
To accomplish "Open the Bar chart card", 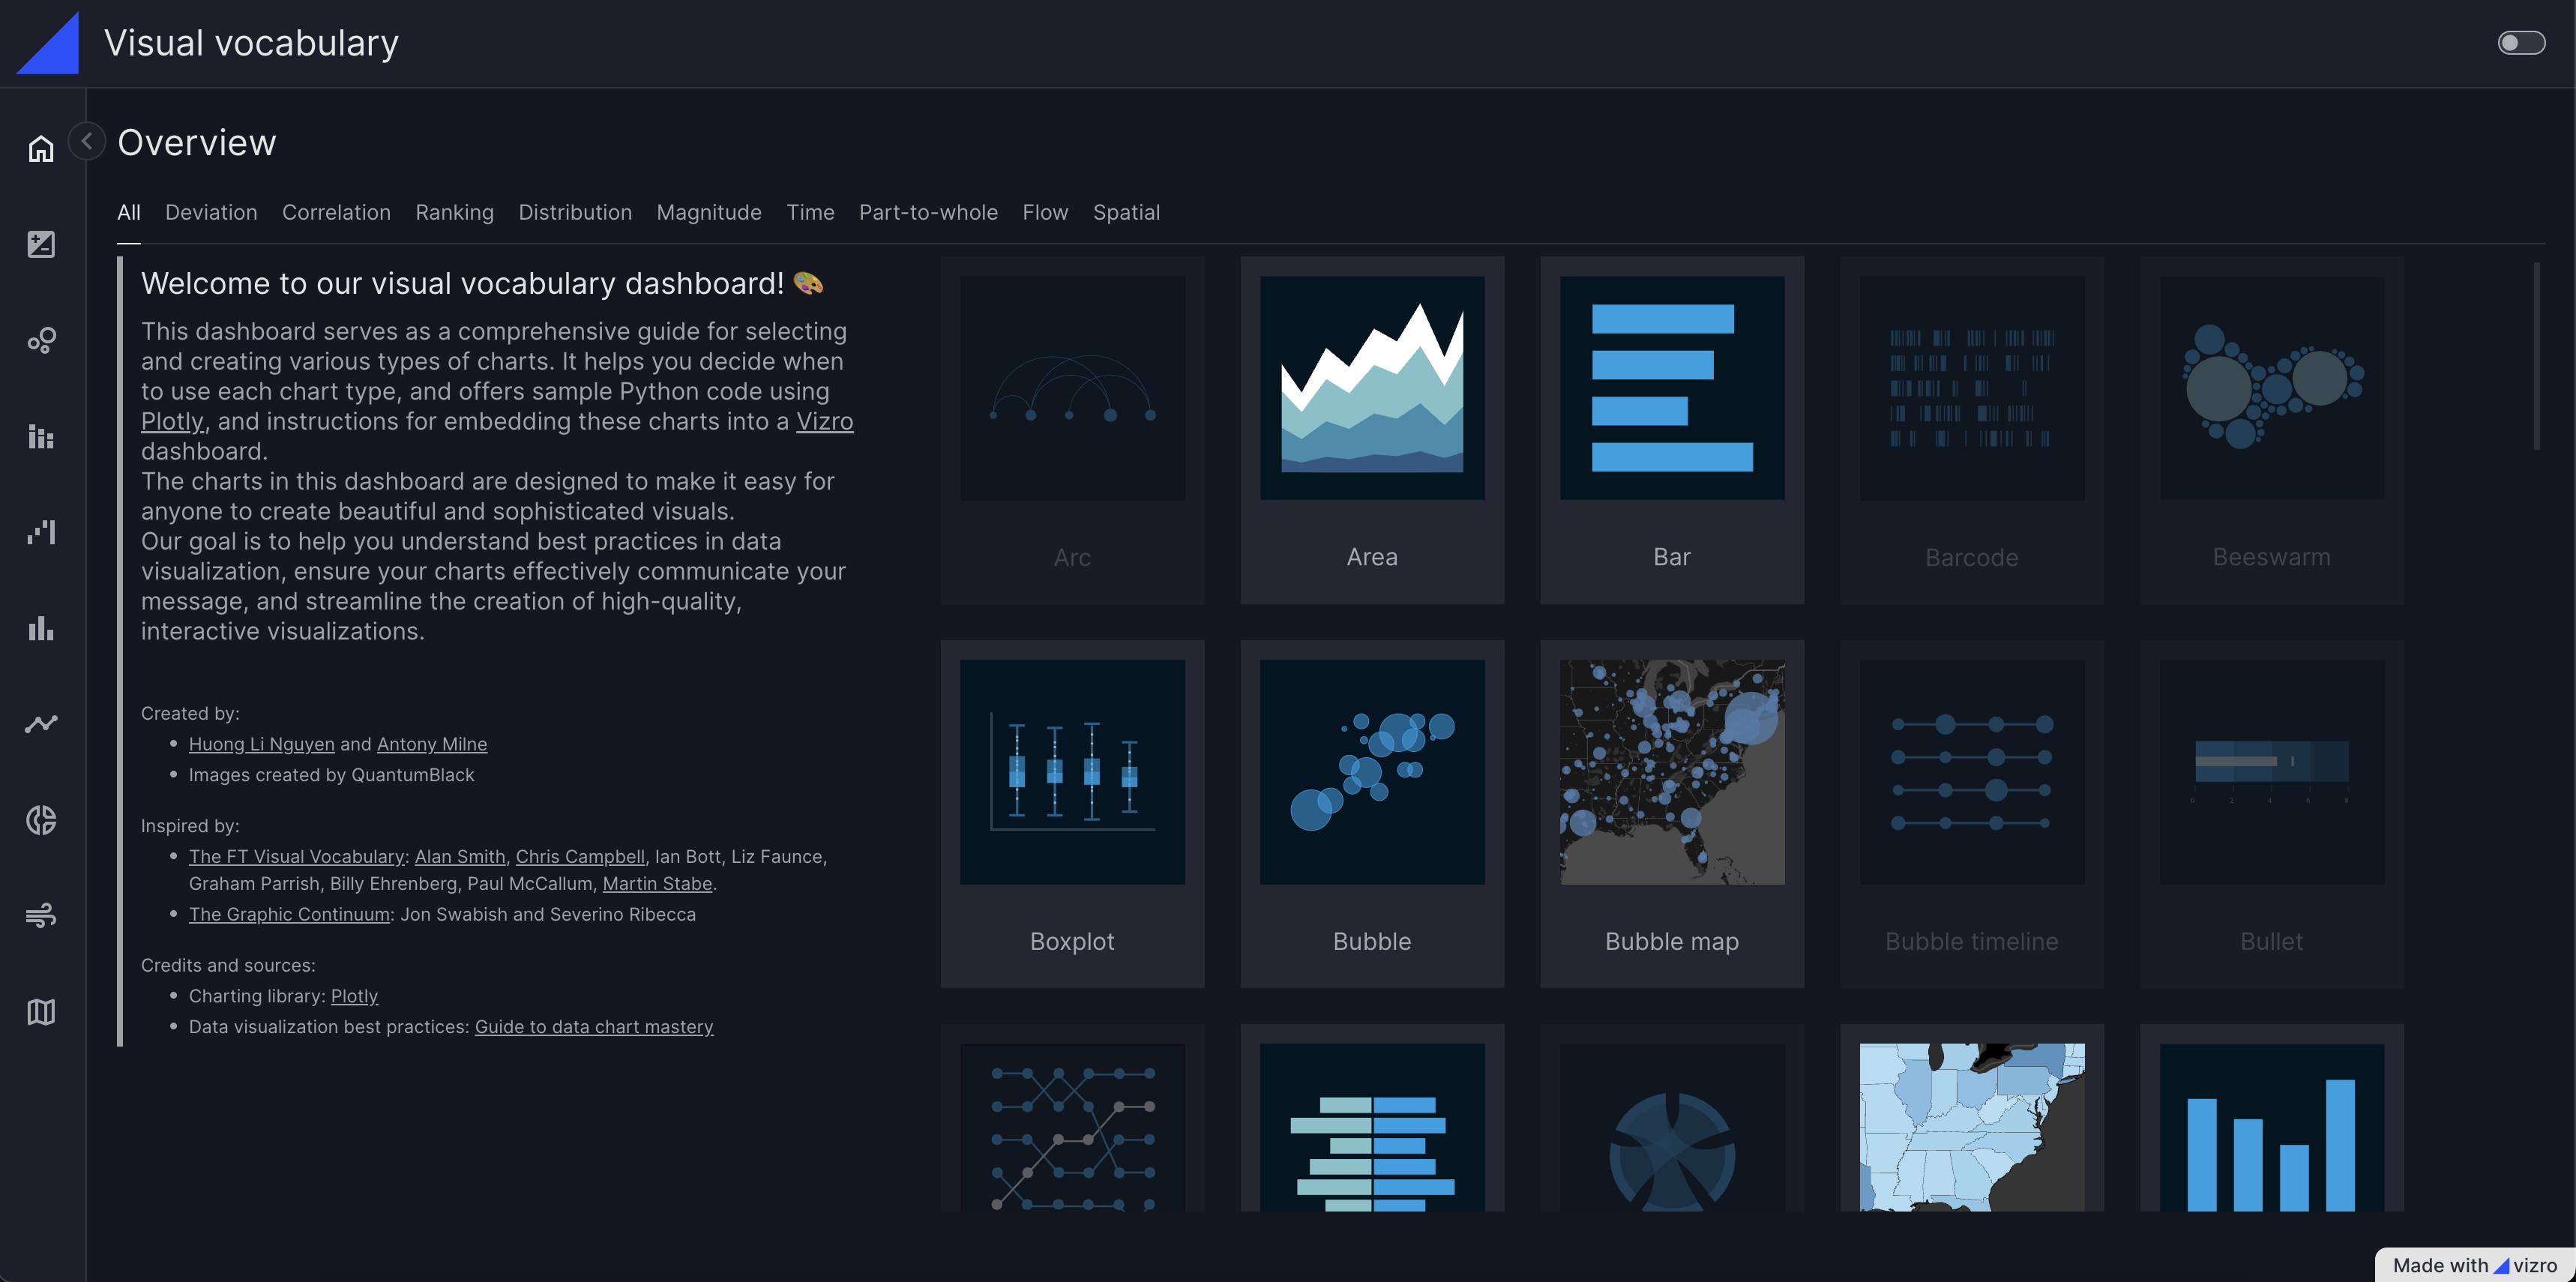I will click(1672, 430).
